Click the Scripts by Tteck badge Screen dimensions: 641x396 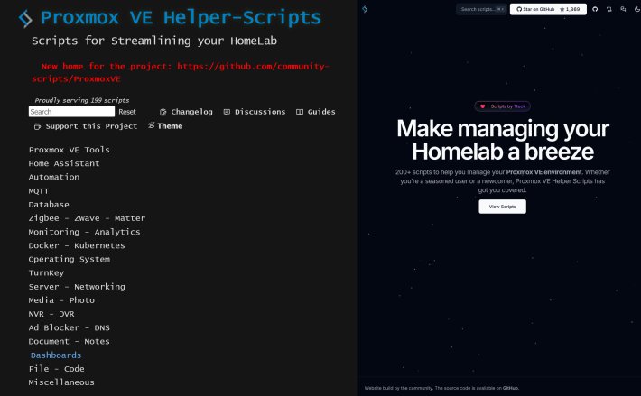click(x=502, y=106)
